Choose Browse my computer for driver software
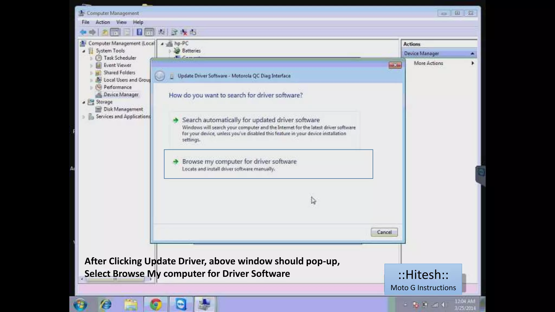This screenshot has height=312, width=555. (x=268, y=164)
